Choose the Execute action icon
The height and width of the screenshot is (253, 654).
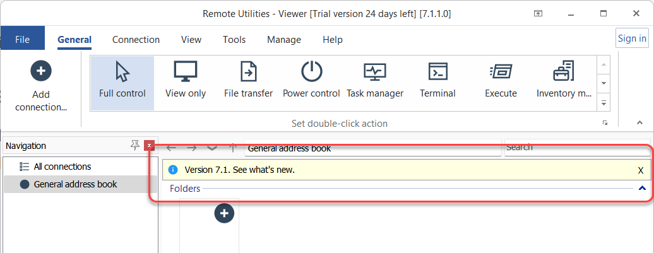tap(501, 72)
